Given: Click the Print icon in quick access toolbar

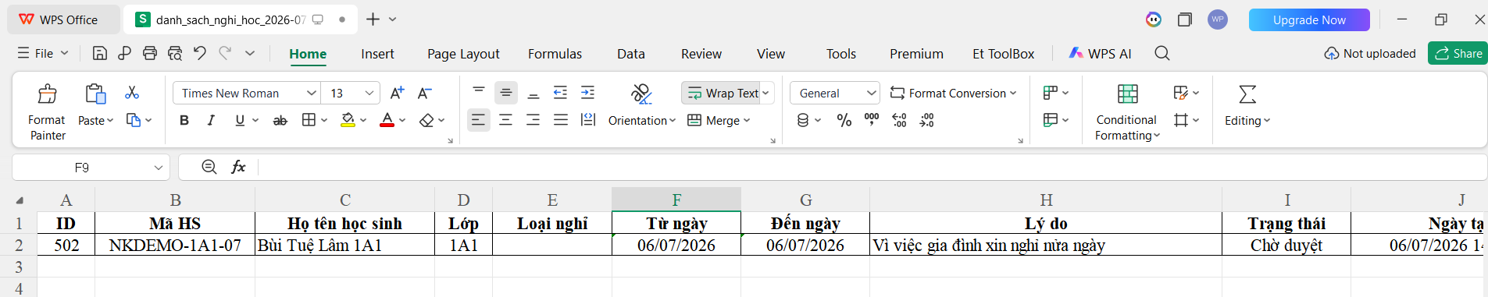Looking at the screenshot, I should pos(150,53).
